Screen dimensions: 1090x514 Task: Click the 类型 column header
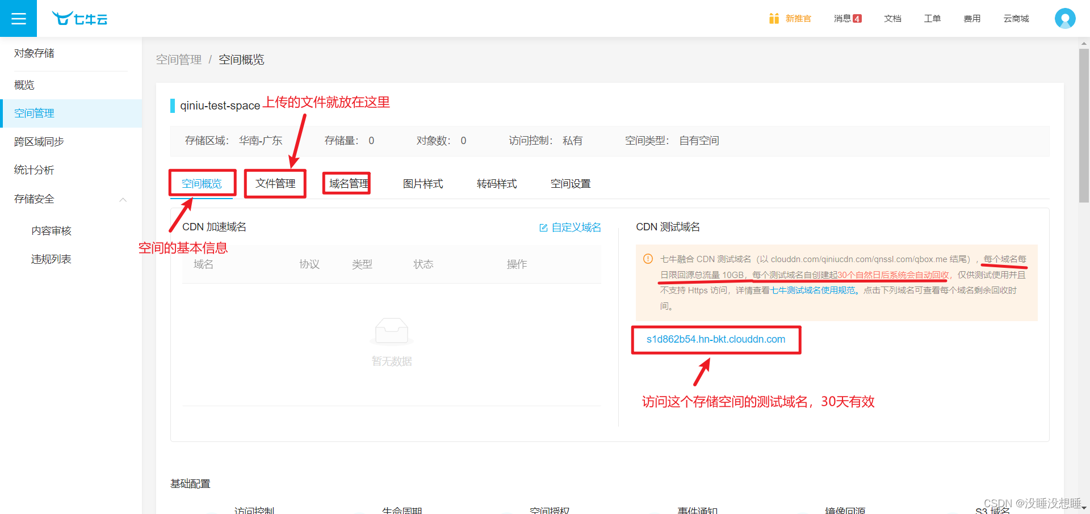[x=362, y=264]
